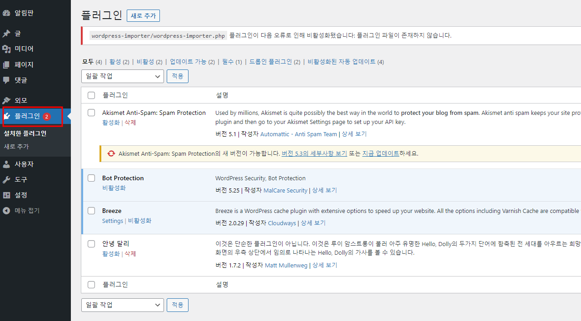Open the top 일괄 작업 bulk action dropdown
Screen dimensions: 581x321
(x=123, y=76)
